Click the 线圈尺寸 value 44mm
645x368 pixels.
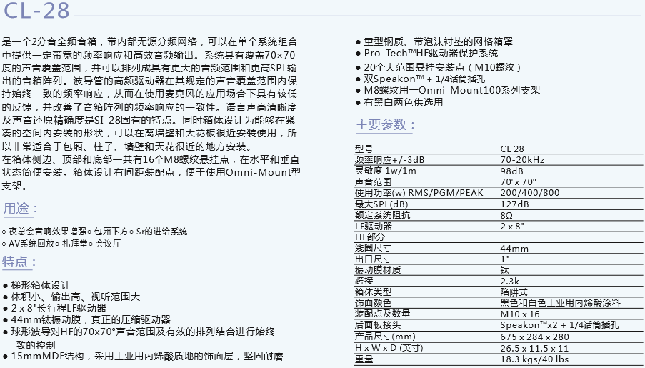click(514, 248)
